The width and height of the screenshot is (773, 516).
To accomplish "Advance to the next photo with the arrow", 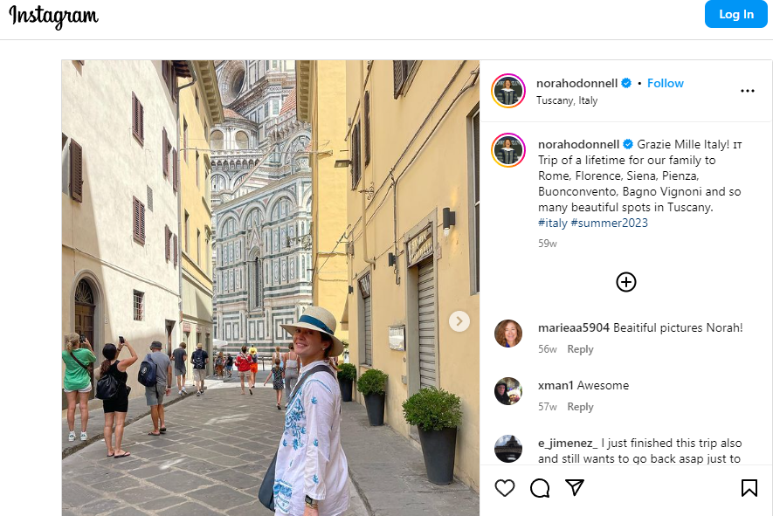I will 459,321.
